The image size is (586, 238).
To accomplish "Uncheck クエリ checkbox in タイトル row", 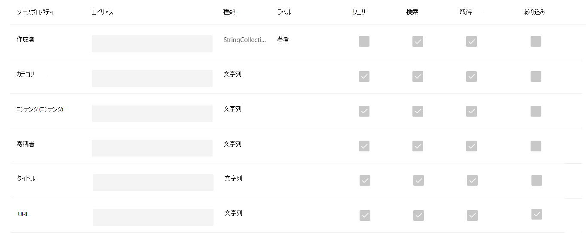I will [x=365, y=181].
